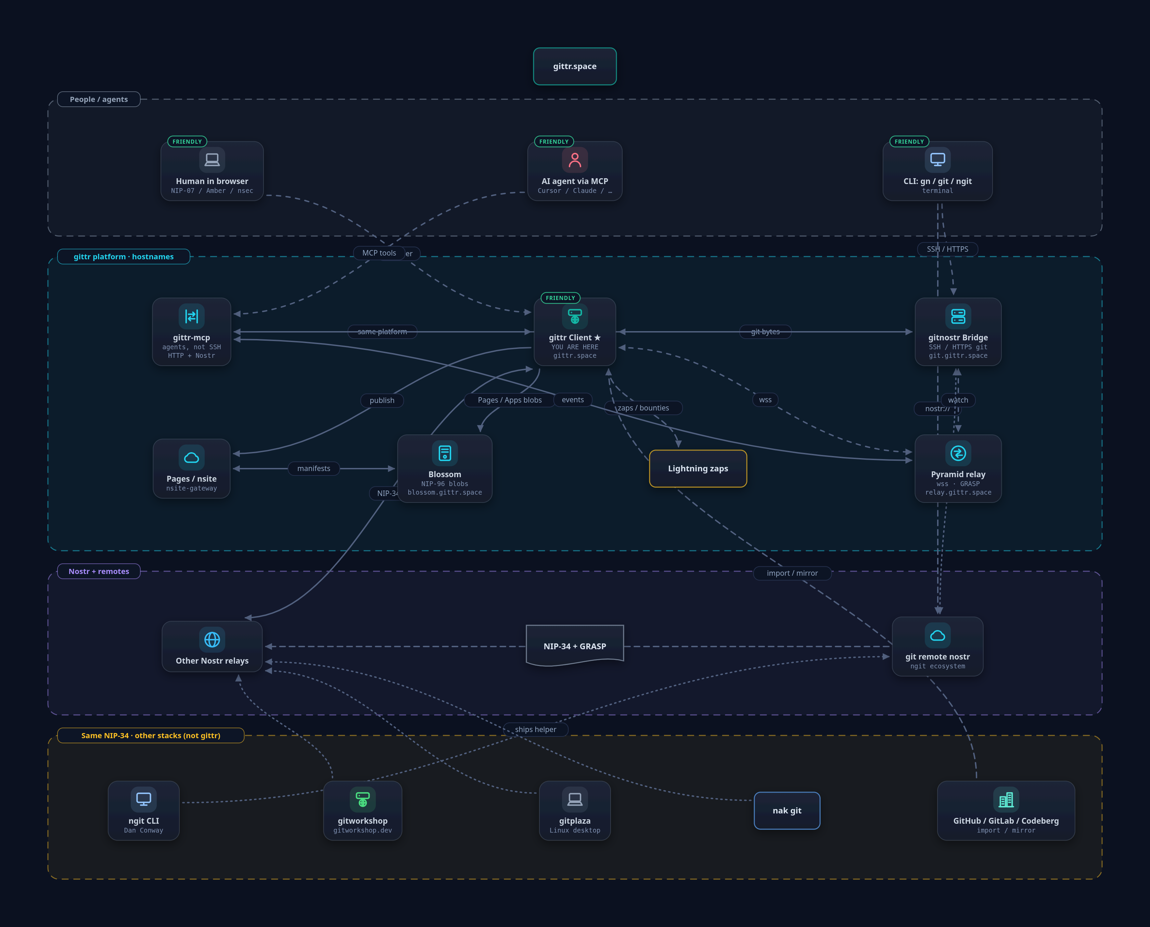Viewport: 1150px width, 927px height.
Task: Click the Dan Conway subtitle under ngit CLI
Action: pos(144,830)
